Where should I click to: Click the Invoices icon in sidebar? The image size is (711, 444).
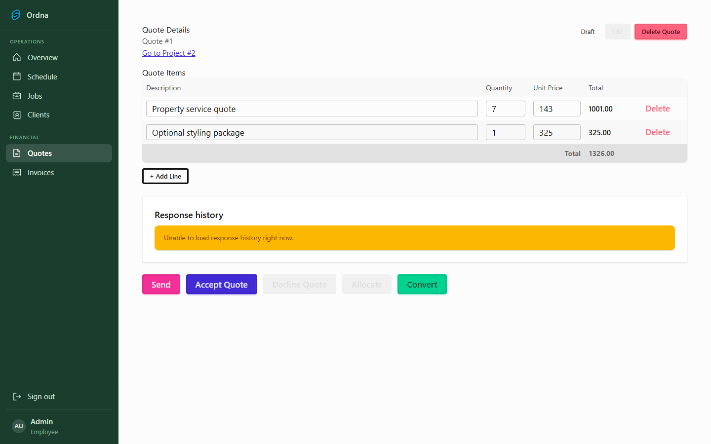pos(17,172)
